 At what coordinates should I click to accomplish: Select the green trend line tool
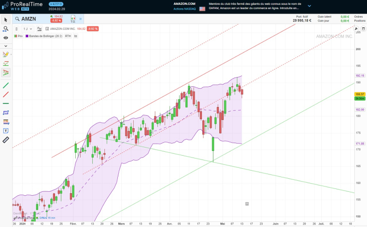coord(6,85)
